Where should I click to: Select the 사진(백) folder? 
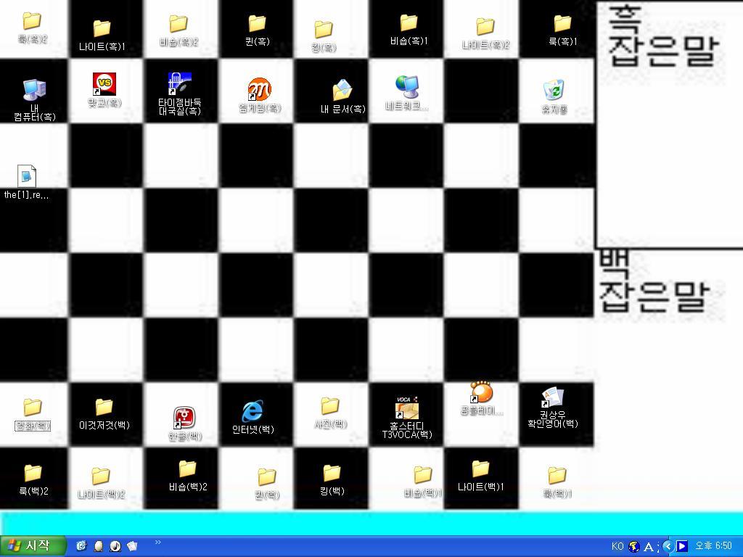330,413
